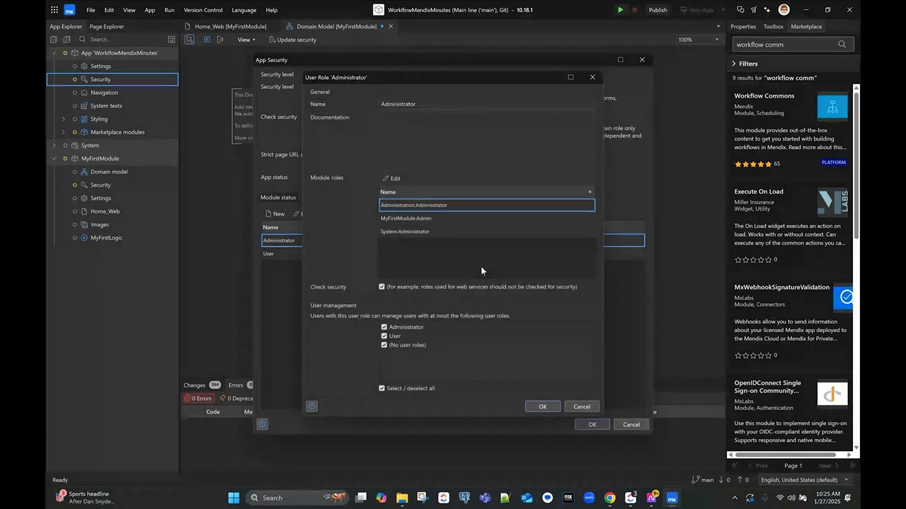Open the Language menu

click(244, 10)
